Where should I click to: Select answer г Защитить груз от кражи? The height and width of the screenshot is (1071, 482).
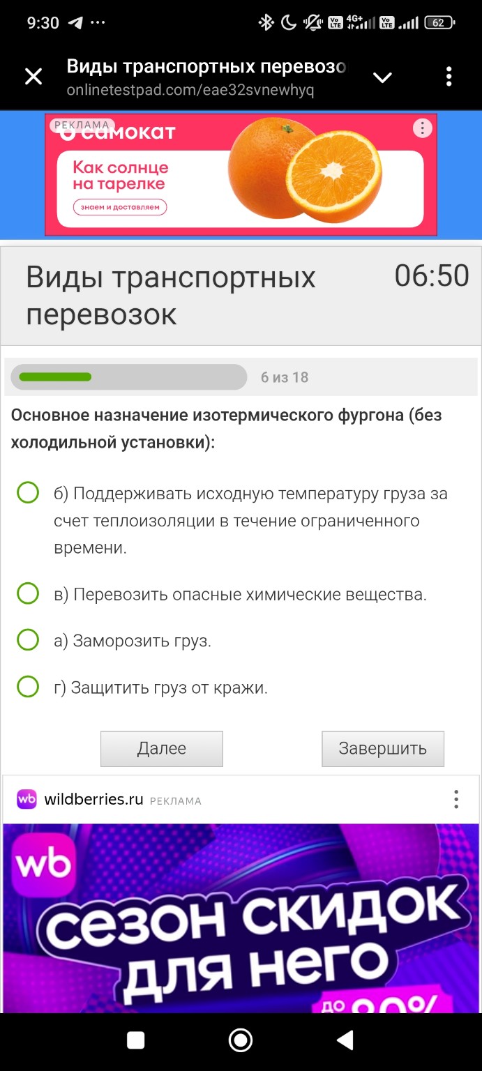point(28,686)
